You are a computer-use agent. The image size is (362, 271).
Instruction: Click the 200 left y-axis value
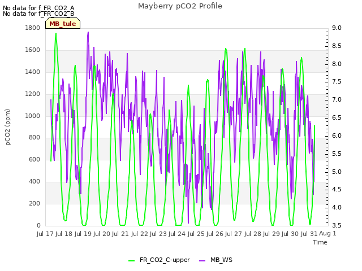click(x=35, y=203)
